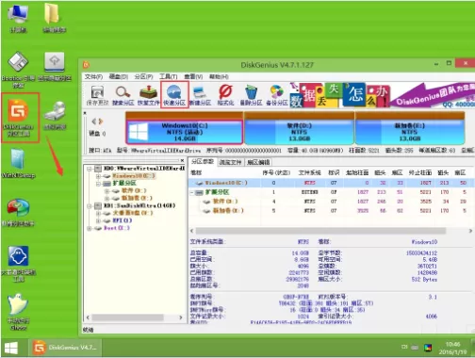Click the New Partition (新建分区) icon
The height and width of the screenshot is (358, 475).
200,95
